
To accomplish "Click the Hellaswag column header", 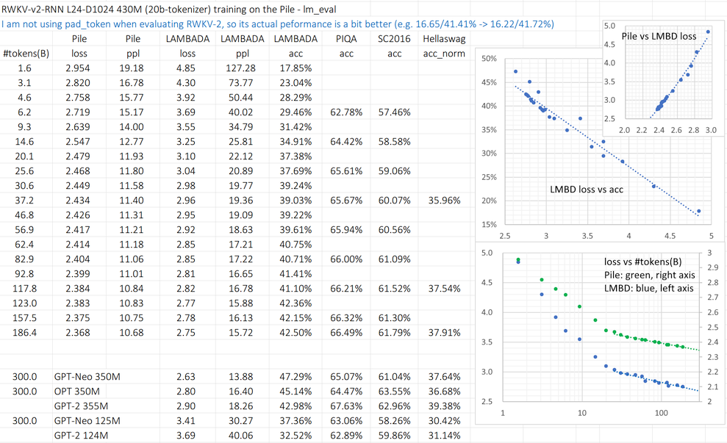I will (443, 38).
